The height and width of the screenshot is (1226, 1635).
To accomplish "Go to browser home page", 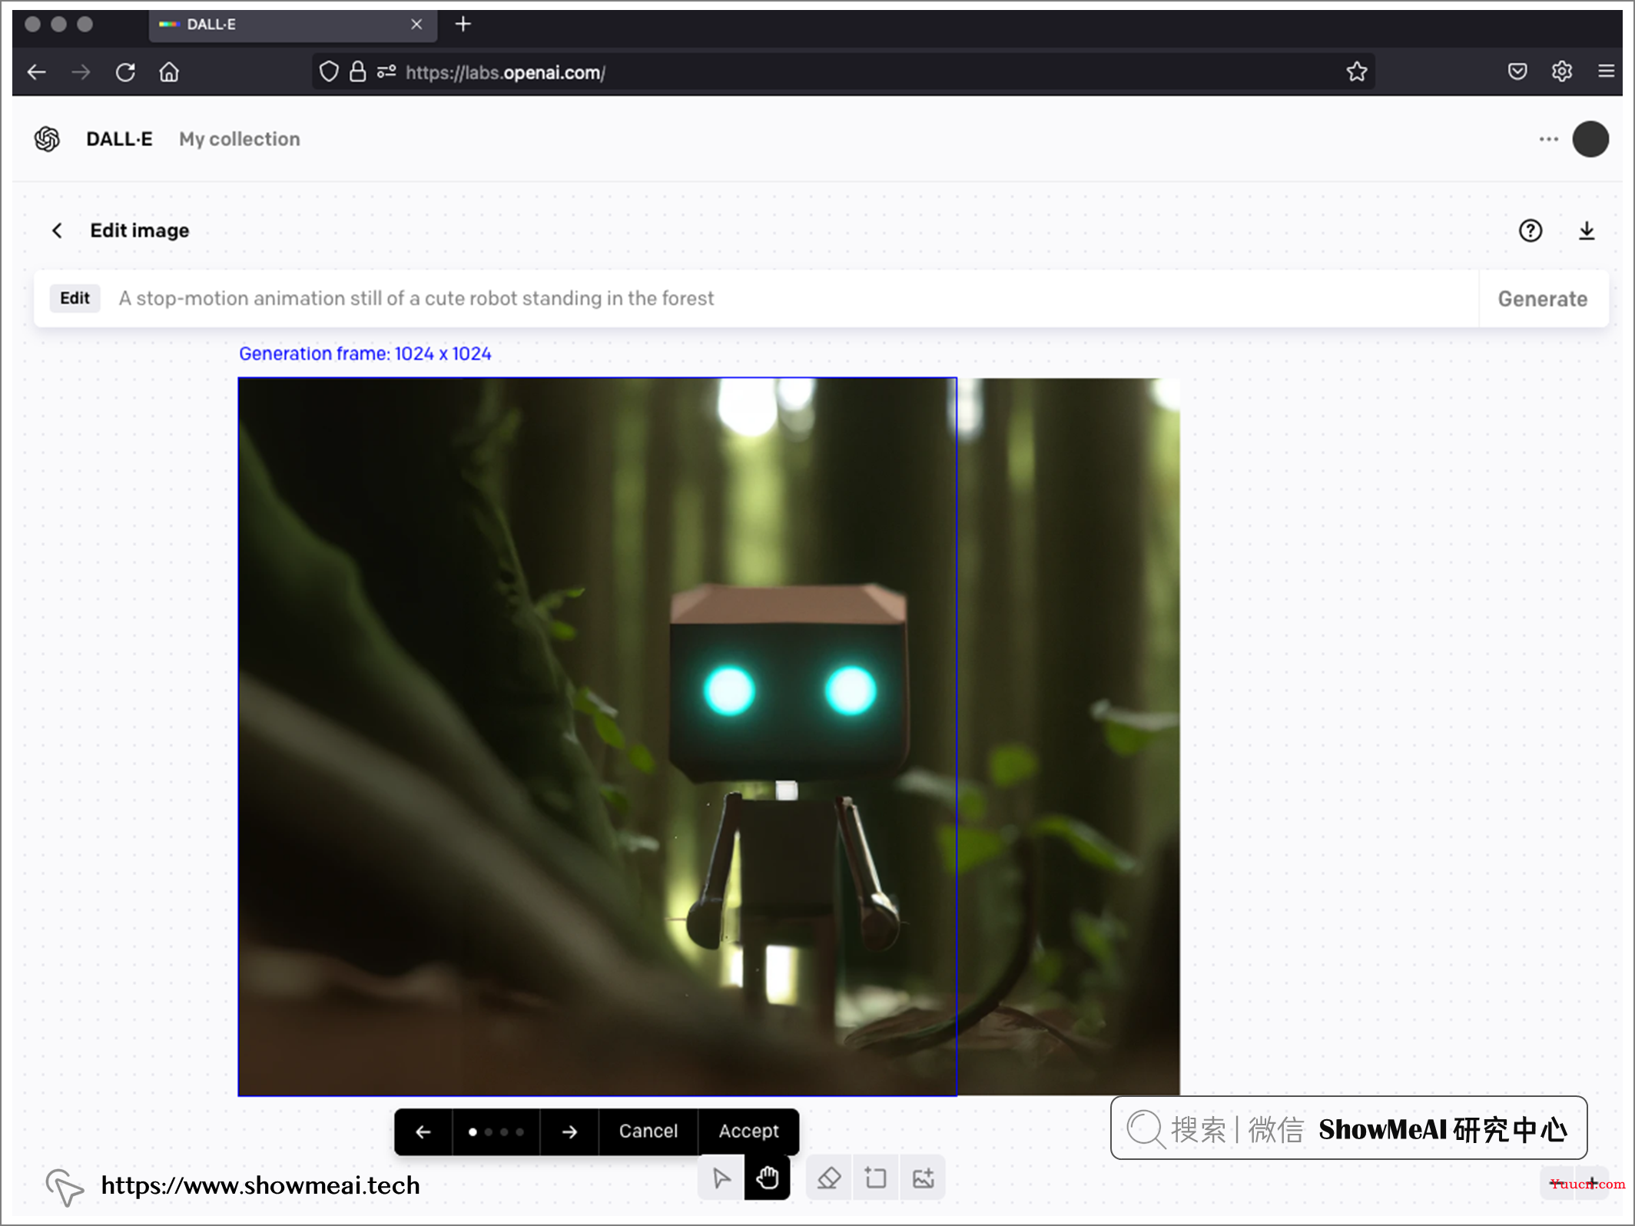I will point(169,72).
